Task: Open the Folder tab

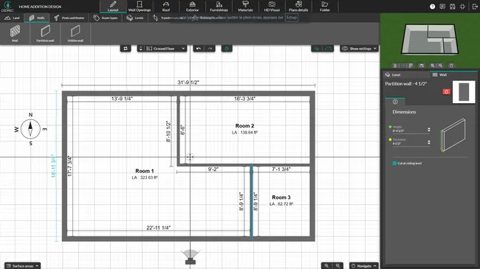Action: (325, 6)
